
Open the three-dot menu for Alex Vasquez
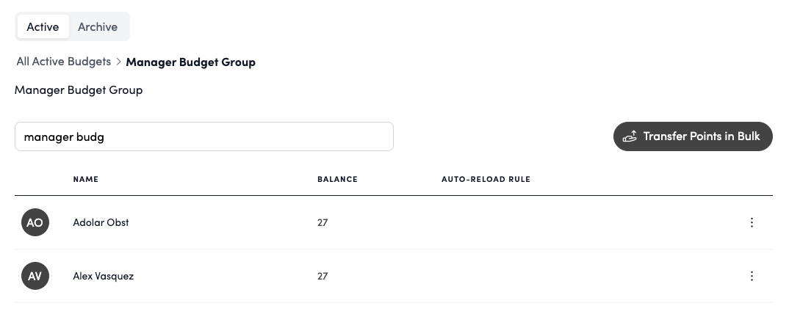752,276
